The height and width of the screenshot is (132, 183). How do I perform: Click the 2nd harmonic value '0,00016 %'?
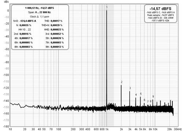(25, 34)
